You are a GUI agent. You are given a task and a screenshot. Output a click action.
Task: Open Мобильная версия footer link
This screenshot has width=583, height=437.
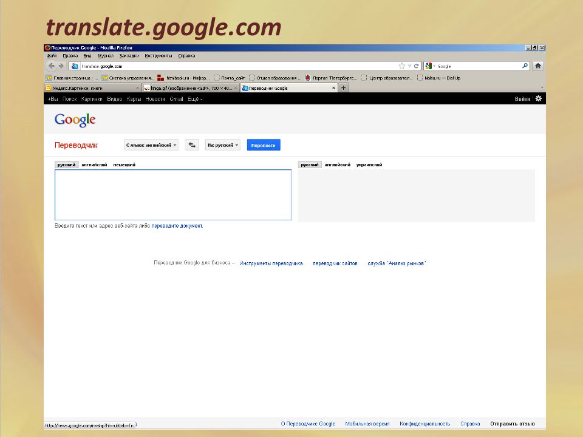(x=367, y=424)
